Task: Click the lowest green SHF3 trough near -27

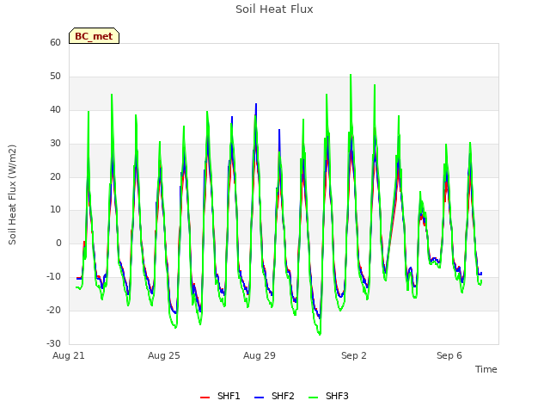Action: [x=320, y=335]
